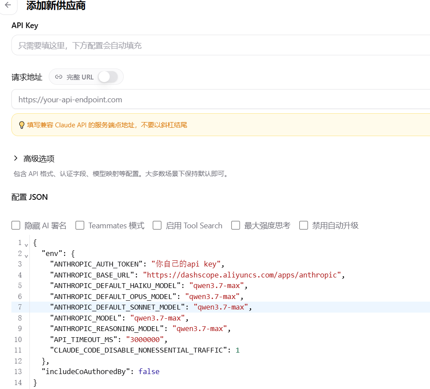Click the ANTHROPIC_DEFAULT_SONNET_MODEL key
The image size is (430, 389).
point(117,307)
